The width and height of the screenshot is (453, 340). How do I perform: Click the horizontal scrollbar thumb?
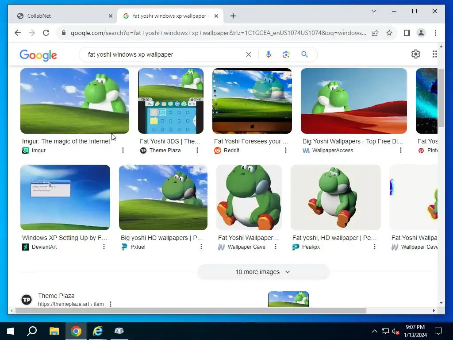191,310
